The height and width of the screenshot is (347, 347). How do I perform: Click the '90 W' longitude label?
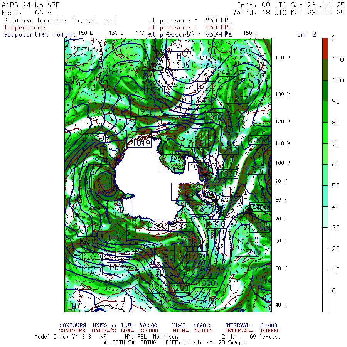[x=281, y=181]
